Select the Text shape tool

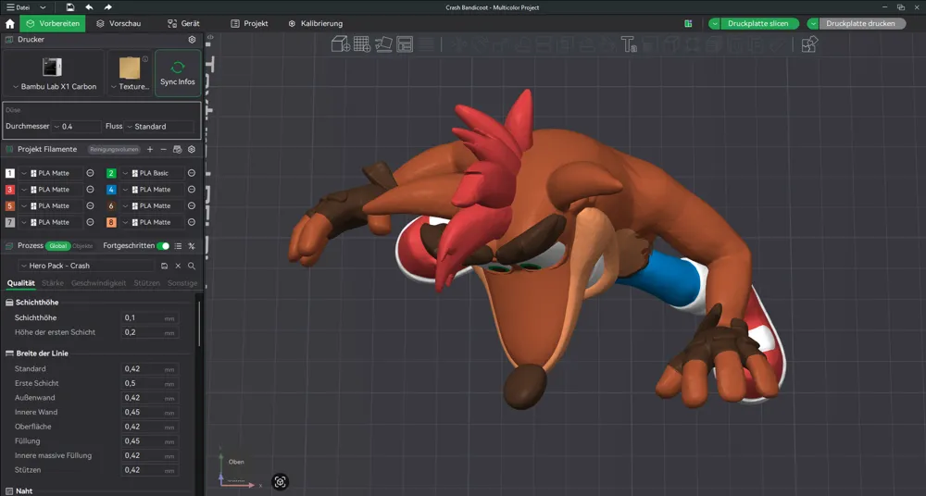(628, 44)
